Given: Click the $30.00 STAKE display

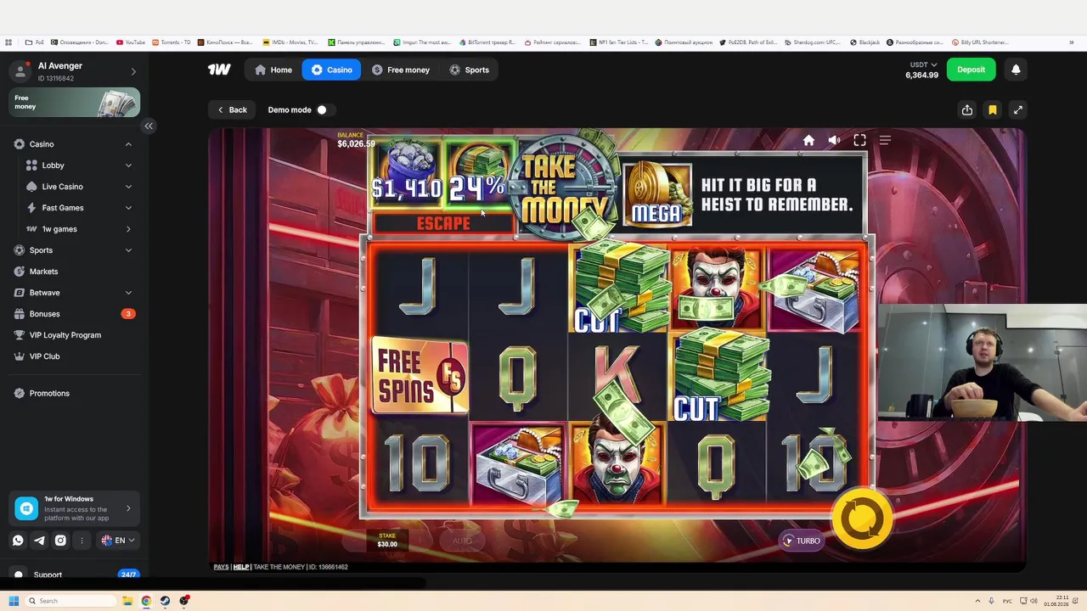Looking at the screenshot, I should coord(387,541).
